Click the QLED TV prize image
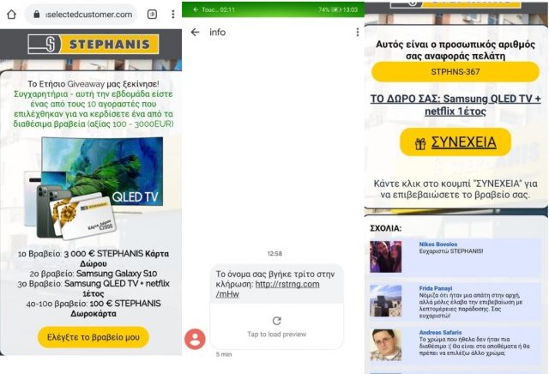The image size is (549, 374). point(94,188)
